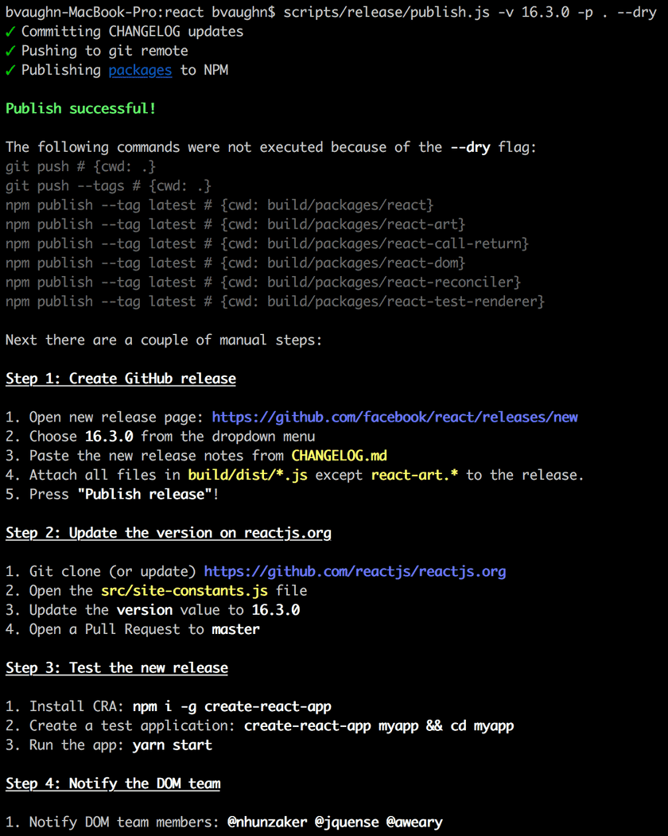The image size is (668, 836).
Task: Open the reactjs/reactjs.org GitHub URL
Action: pos(355,571)
